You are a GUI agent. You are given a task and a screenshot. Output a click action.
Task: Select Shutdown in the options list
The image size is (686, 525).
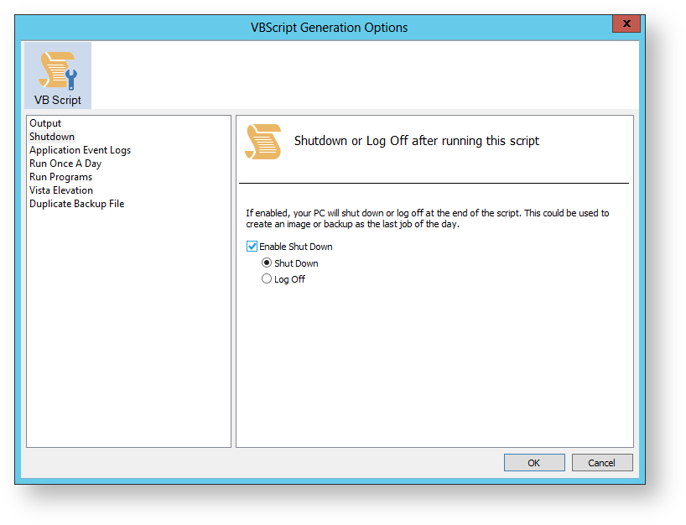(52, 137)
